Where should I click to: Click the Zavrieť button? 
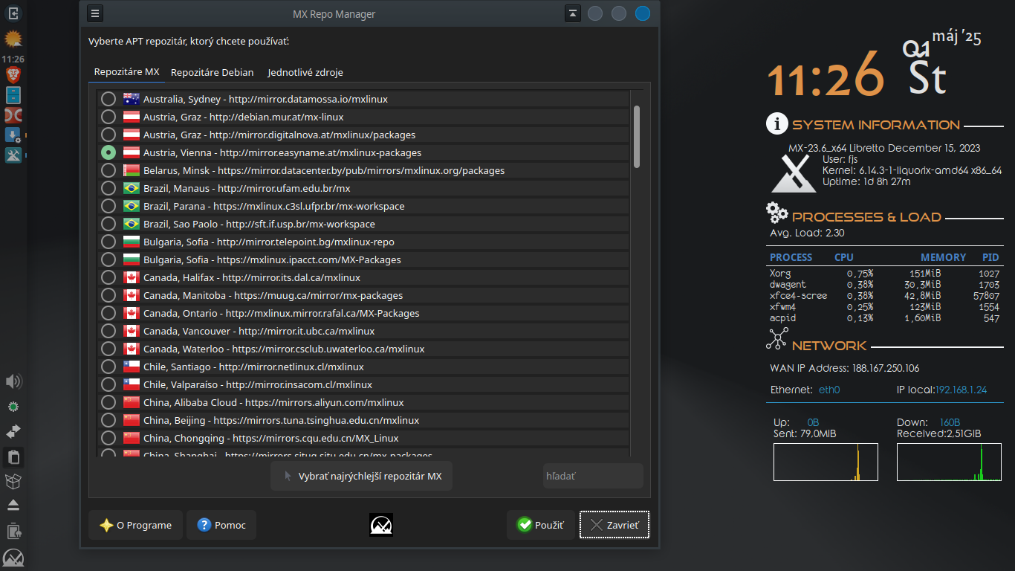click(614, 525)
